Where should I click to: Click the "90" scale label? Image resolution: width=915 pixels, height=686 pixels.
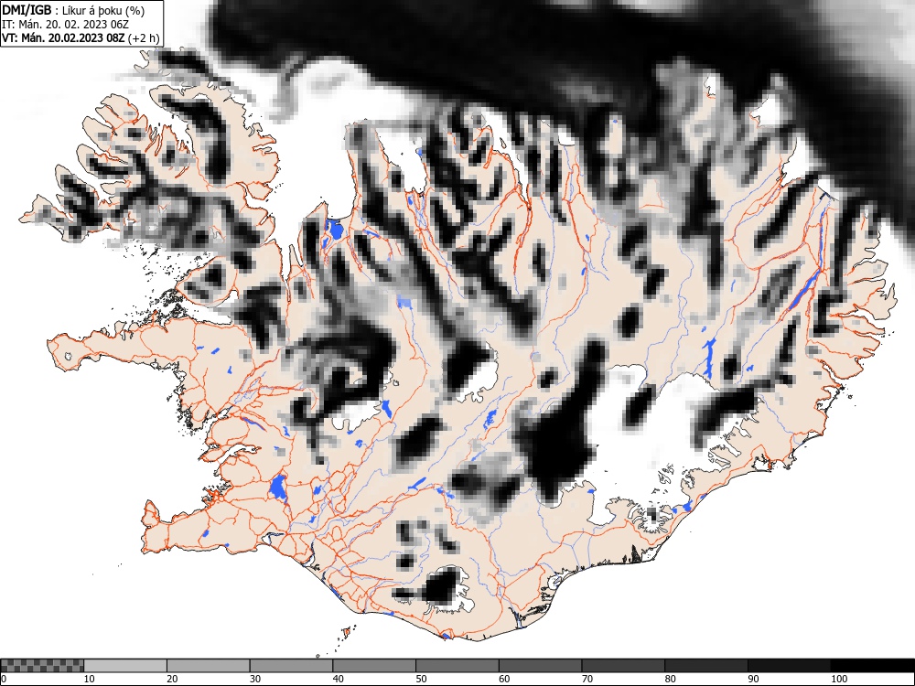(x=752, y=679)
